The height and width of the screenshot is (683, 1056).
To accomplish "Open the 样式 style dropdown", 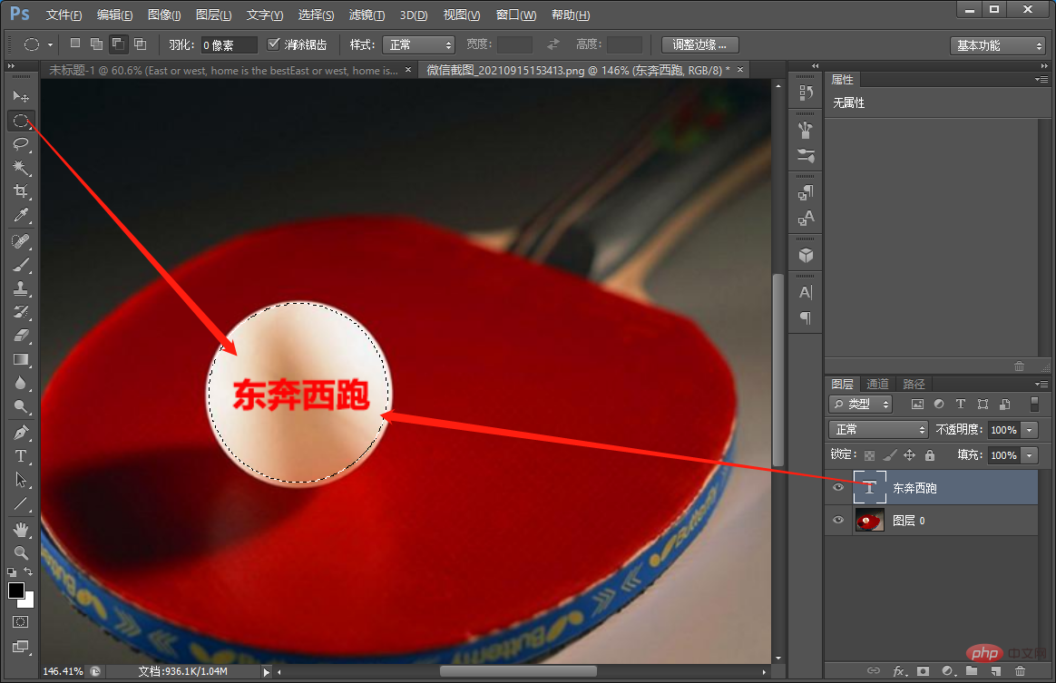I will (419, 44).
